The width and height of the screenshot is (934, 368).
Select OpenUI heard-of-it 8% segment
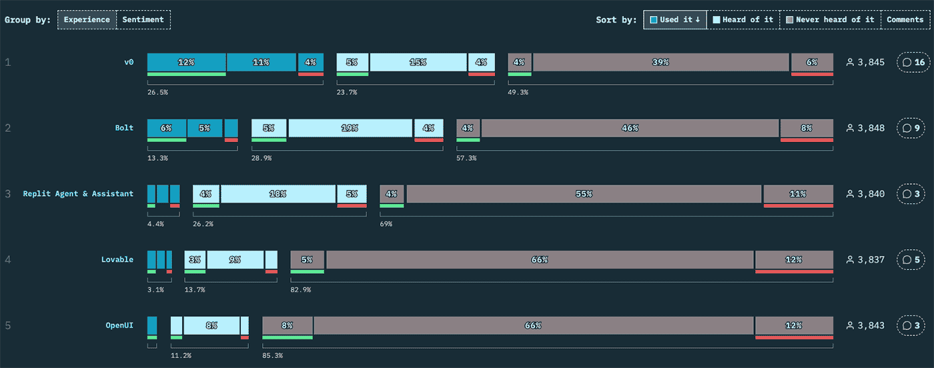pos(211,325)
